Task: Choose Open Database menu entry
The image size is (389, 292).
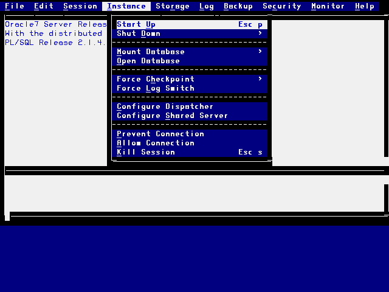Action: pyautogui.click(x=148, y=61)
